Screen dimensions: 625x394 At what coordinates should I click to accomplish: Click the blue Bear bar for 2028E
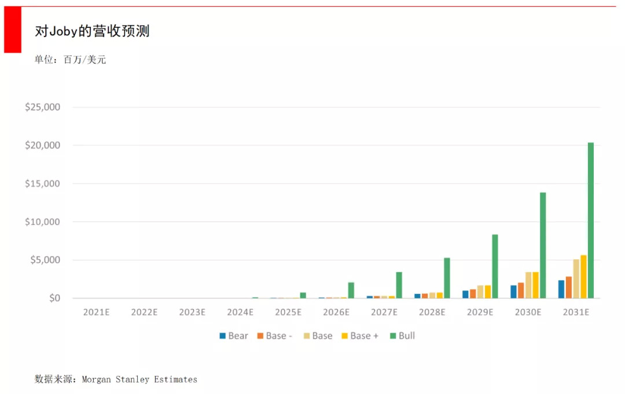pyautogui.click(x=417, y=296)
